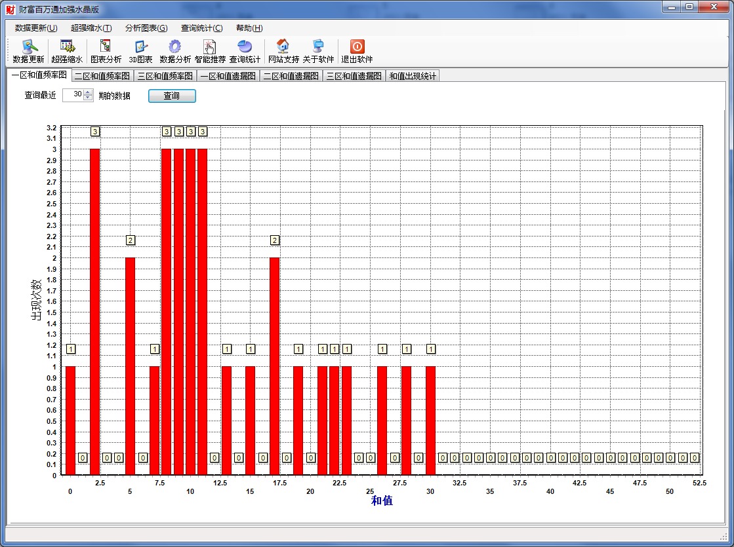
Task: Decrease the period count with down arrow
Action: tap(88, 98)
